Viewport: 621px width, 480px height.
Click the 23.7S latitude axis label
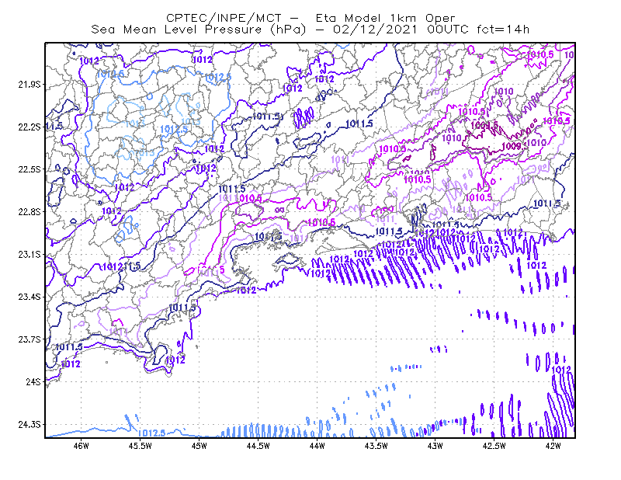pyautogui.click(x=29, y=339)
